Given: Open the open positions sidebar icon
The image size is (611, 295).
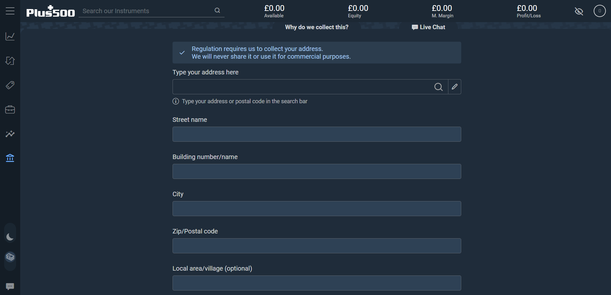Looking at the screenshot, I should 10,61.
